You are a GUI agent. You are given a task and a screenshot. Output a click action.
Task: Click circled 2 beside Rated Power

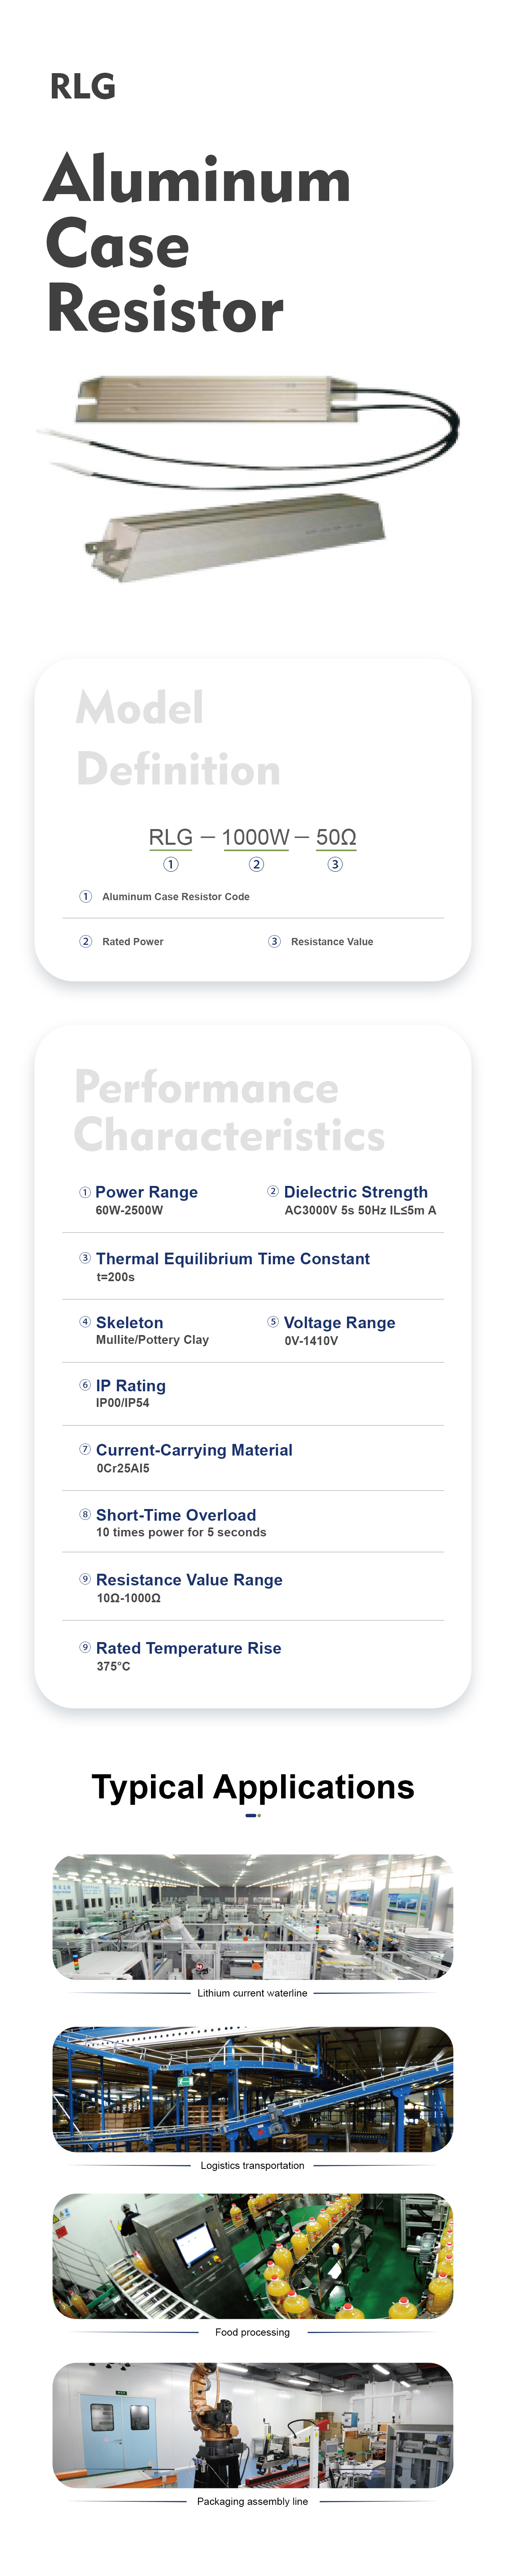(x=86, y=941)
